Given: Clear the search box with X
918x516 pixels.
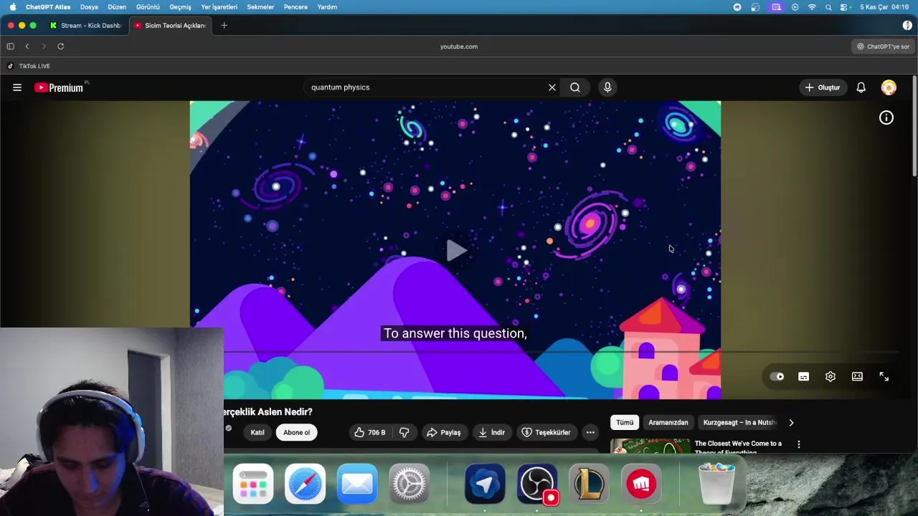Looking at the screenshot, I should 552,87.
